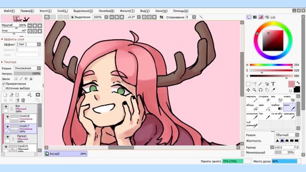Click the horizontal canvas scrollbar thumb
Screen dimensions: 306x172
[121, 148]
